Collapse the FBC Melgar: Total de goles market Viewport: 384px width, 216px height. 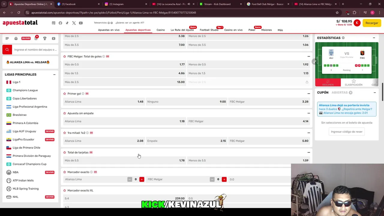[309, 56]
